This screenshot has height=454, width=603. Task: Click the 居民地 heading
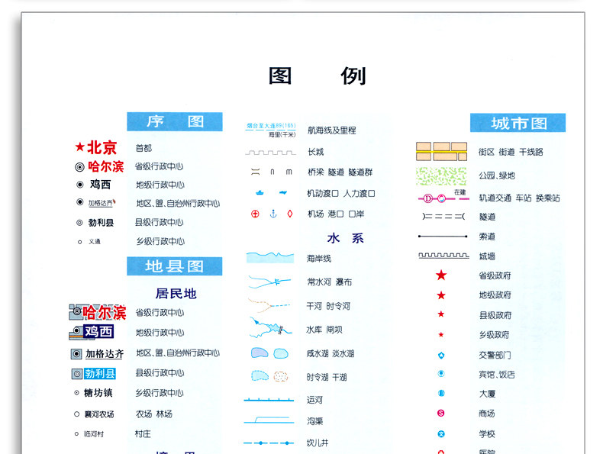(176, 293)
